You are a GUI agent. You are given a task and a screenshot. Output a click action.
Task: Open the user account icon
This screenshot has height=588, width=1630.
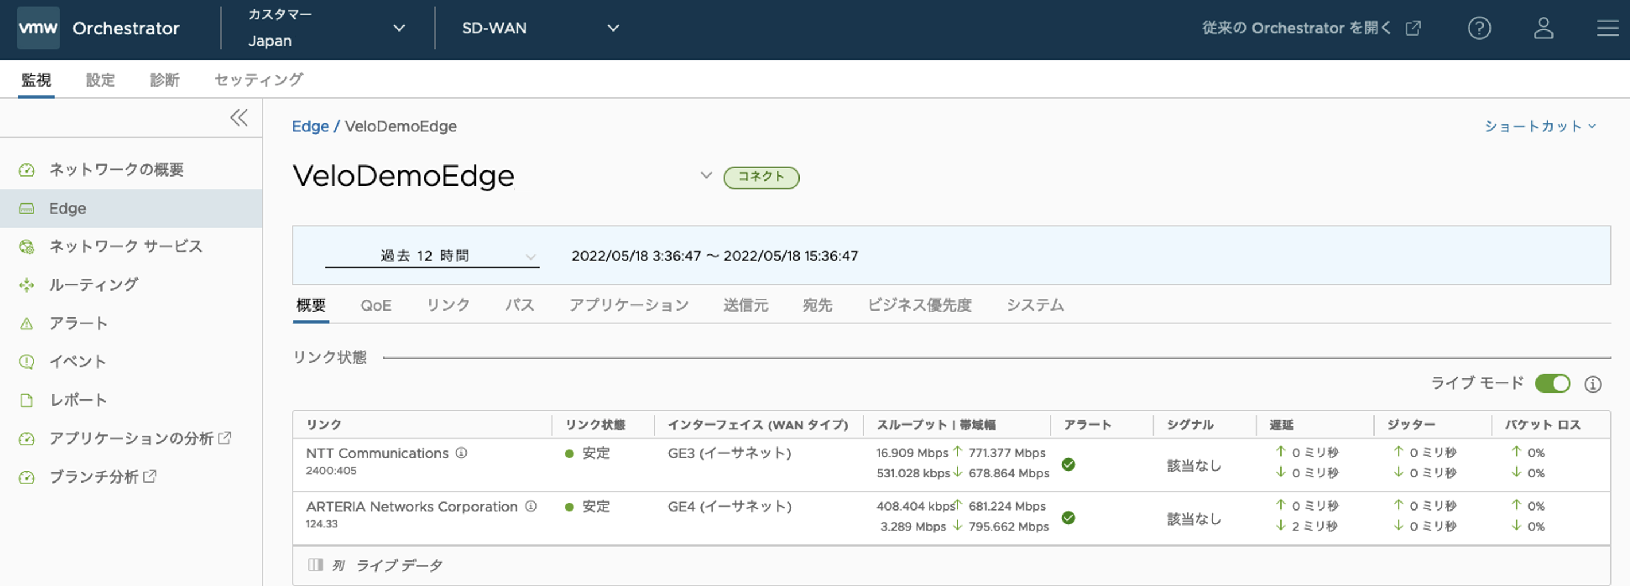[1543, 29]
